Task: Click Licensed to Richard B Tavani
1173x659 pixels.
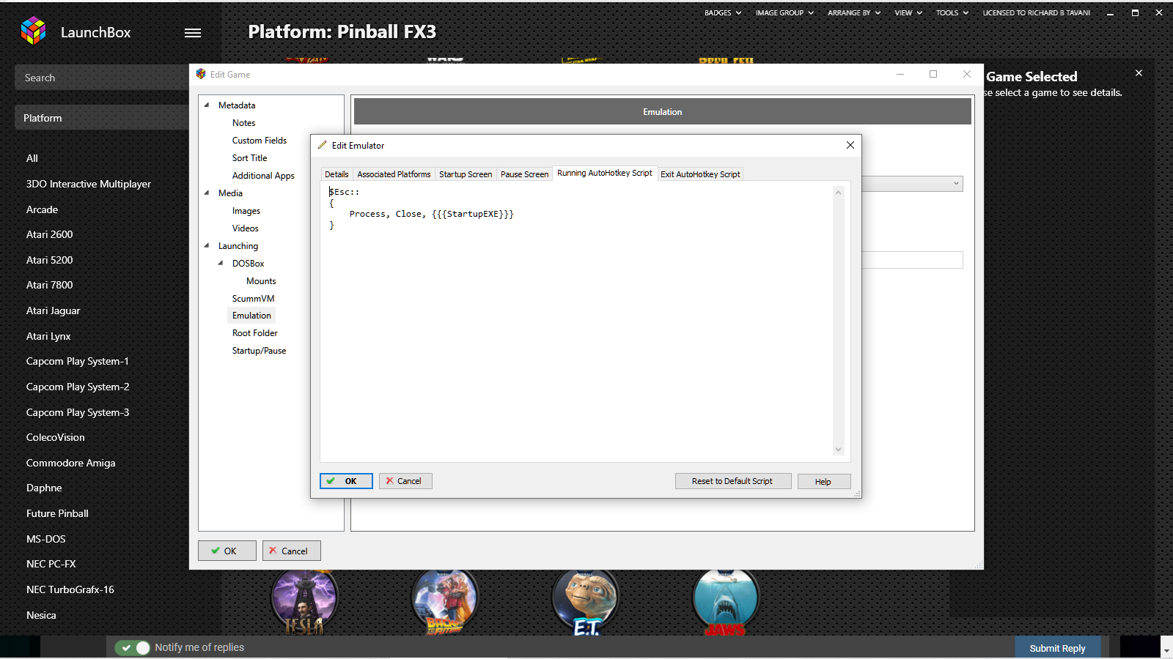Action: pos(1036,12)
